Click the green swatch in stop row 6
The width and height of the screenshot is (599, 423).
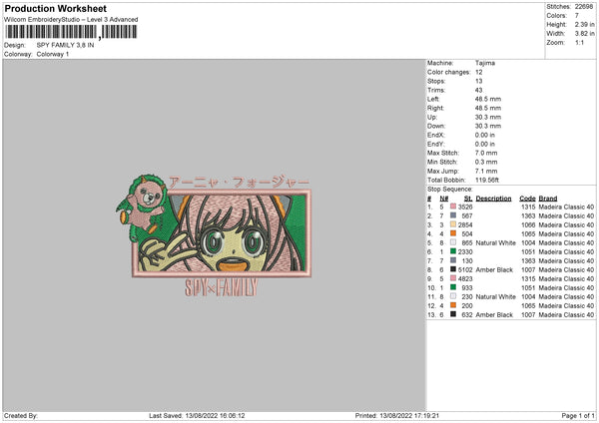coord(453,251)
